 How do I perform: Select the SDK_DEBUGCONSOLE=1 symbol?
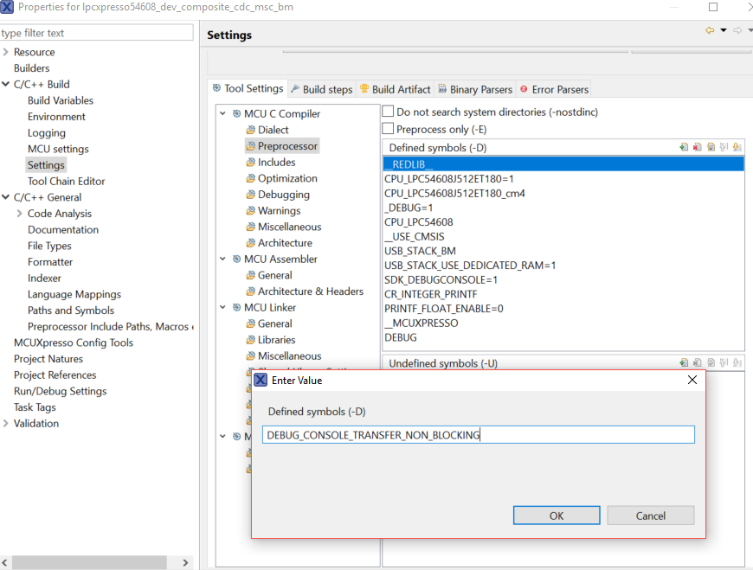pyautogui.click(x=441, y=279)
